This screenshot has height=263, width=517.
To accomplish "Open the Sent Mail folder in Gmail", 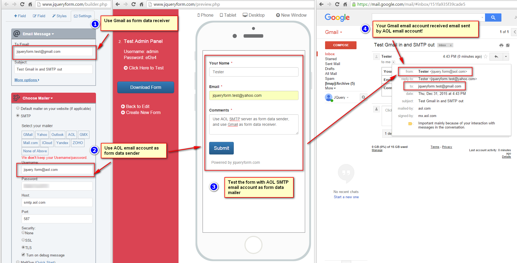I will 332,64.
